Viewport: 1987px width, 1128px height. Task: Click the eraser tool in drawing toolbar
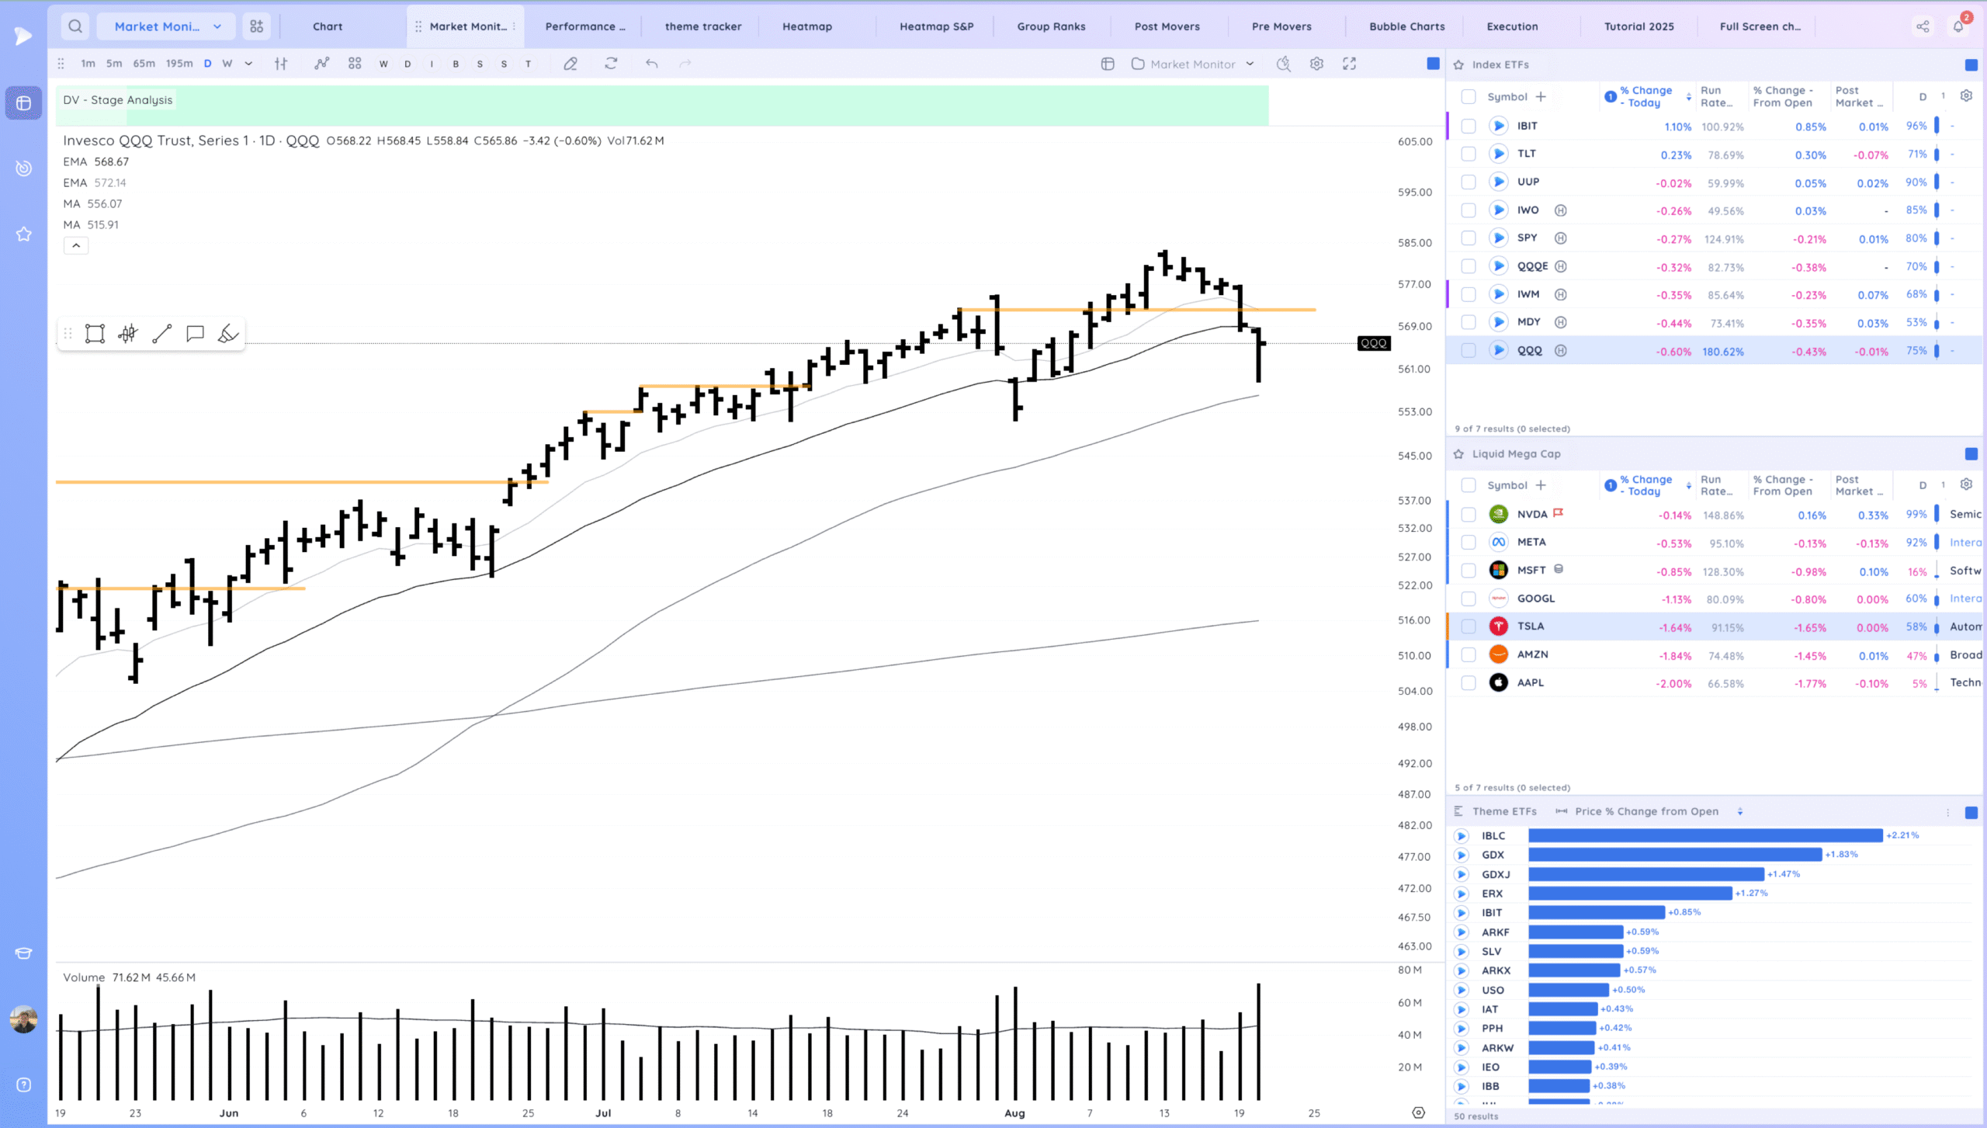tap(228, 334)
